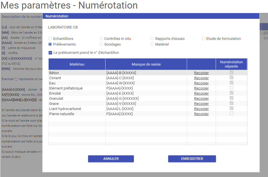
Task: Edit the Enrobé mask [AAAA]-E-[XXXX]
Action: pos(146,93)
